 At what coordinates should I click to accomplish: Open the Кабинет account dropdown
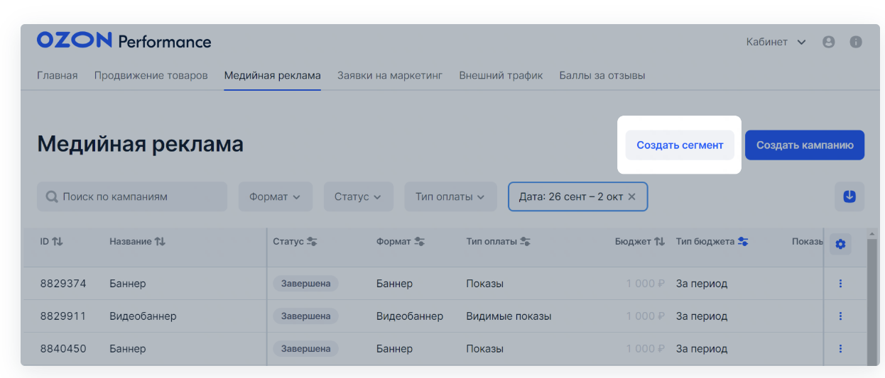click(x=776, y=42)
